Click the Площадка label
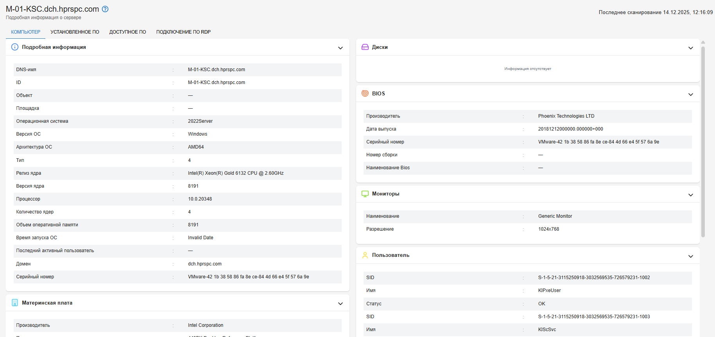The width and height of the screenshot is (715, 337). click(x=27, y=108)
